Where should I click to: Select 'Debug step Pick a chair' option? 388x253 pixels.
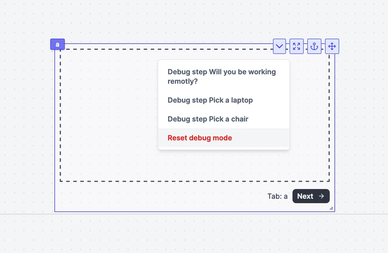pos(208,119)
